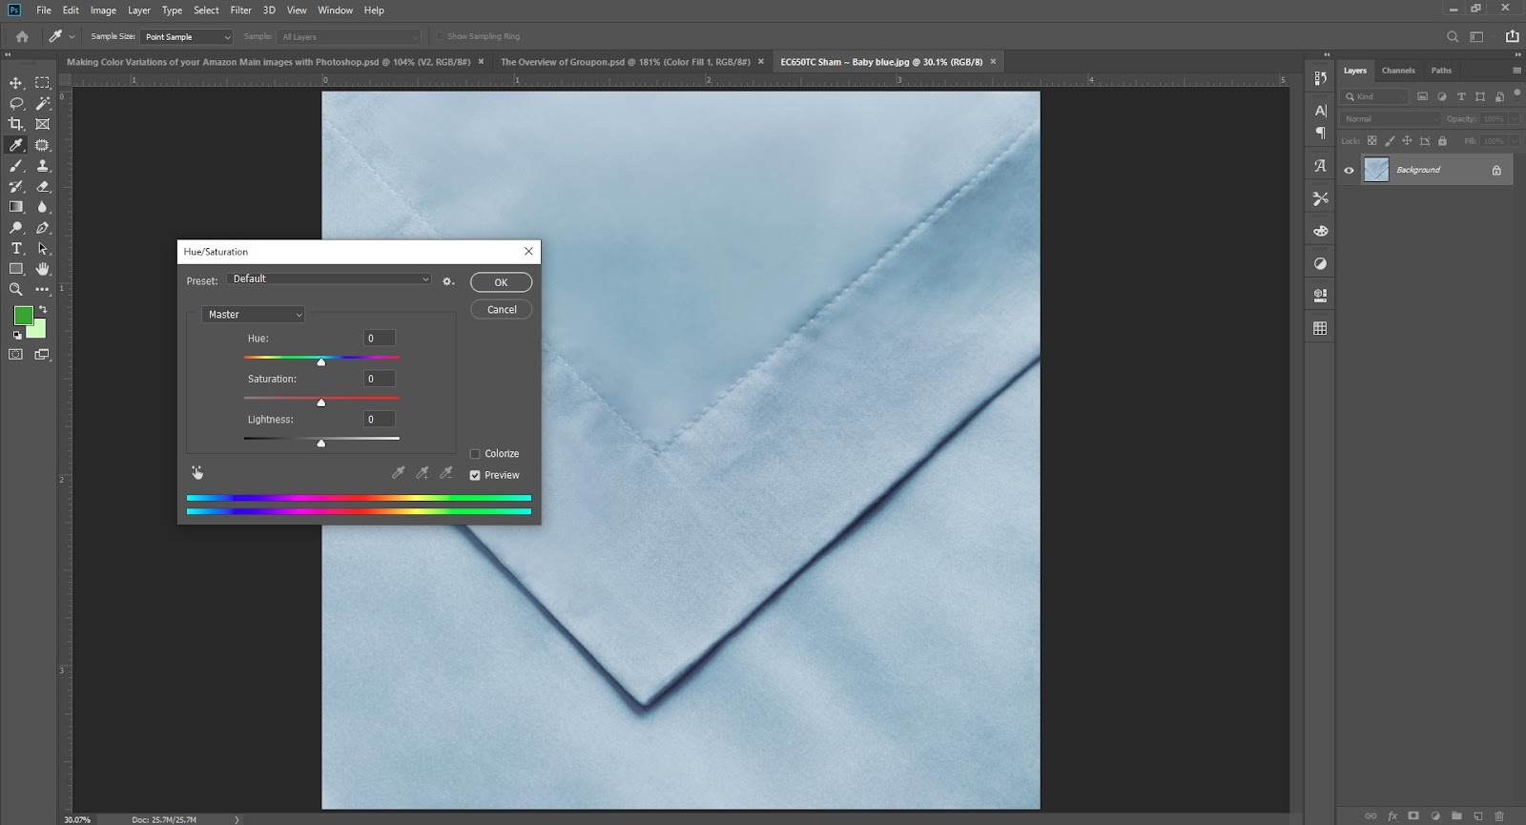Click the on-image adjustment hand icon
The image size is (1526, 825).
coord(197,473)
